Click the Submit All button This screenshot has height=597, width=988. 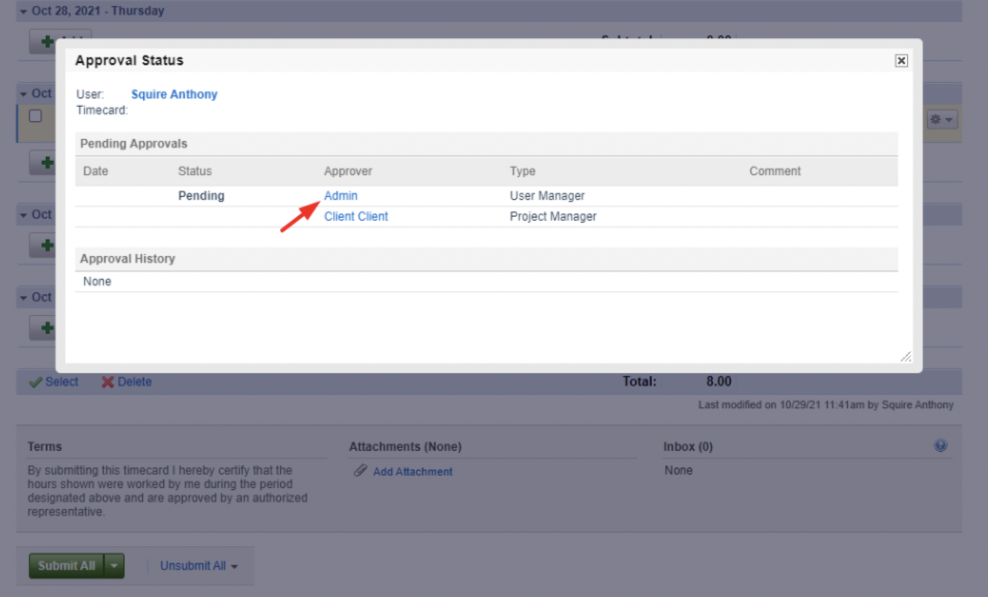(66, 566)
